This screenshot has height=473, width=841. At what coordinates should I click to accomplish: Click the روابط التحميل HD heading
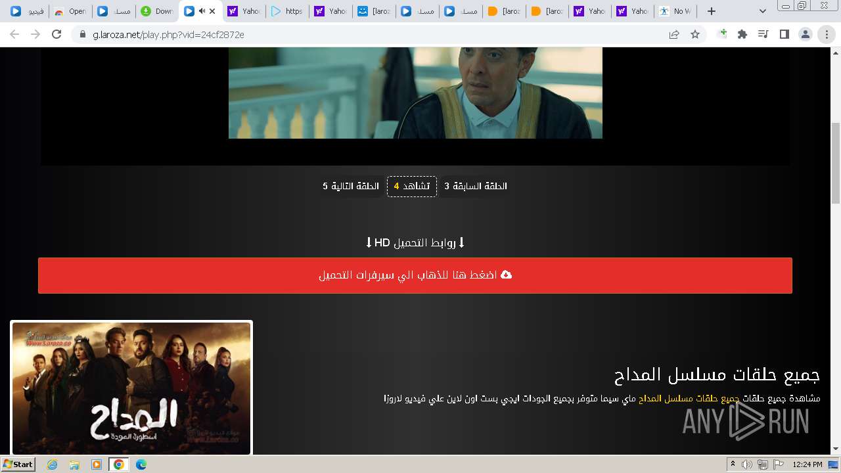pos(415,243)
